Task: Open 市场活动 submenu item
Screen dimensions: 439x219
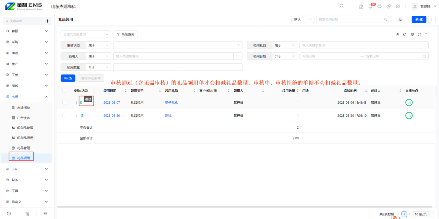Action: tap(23, 108)
